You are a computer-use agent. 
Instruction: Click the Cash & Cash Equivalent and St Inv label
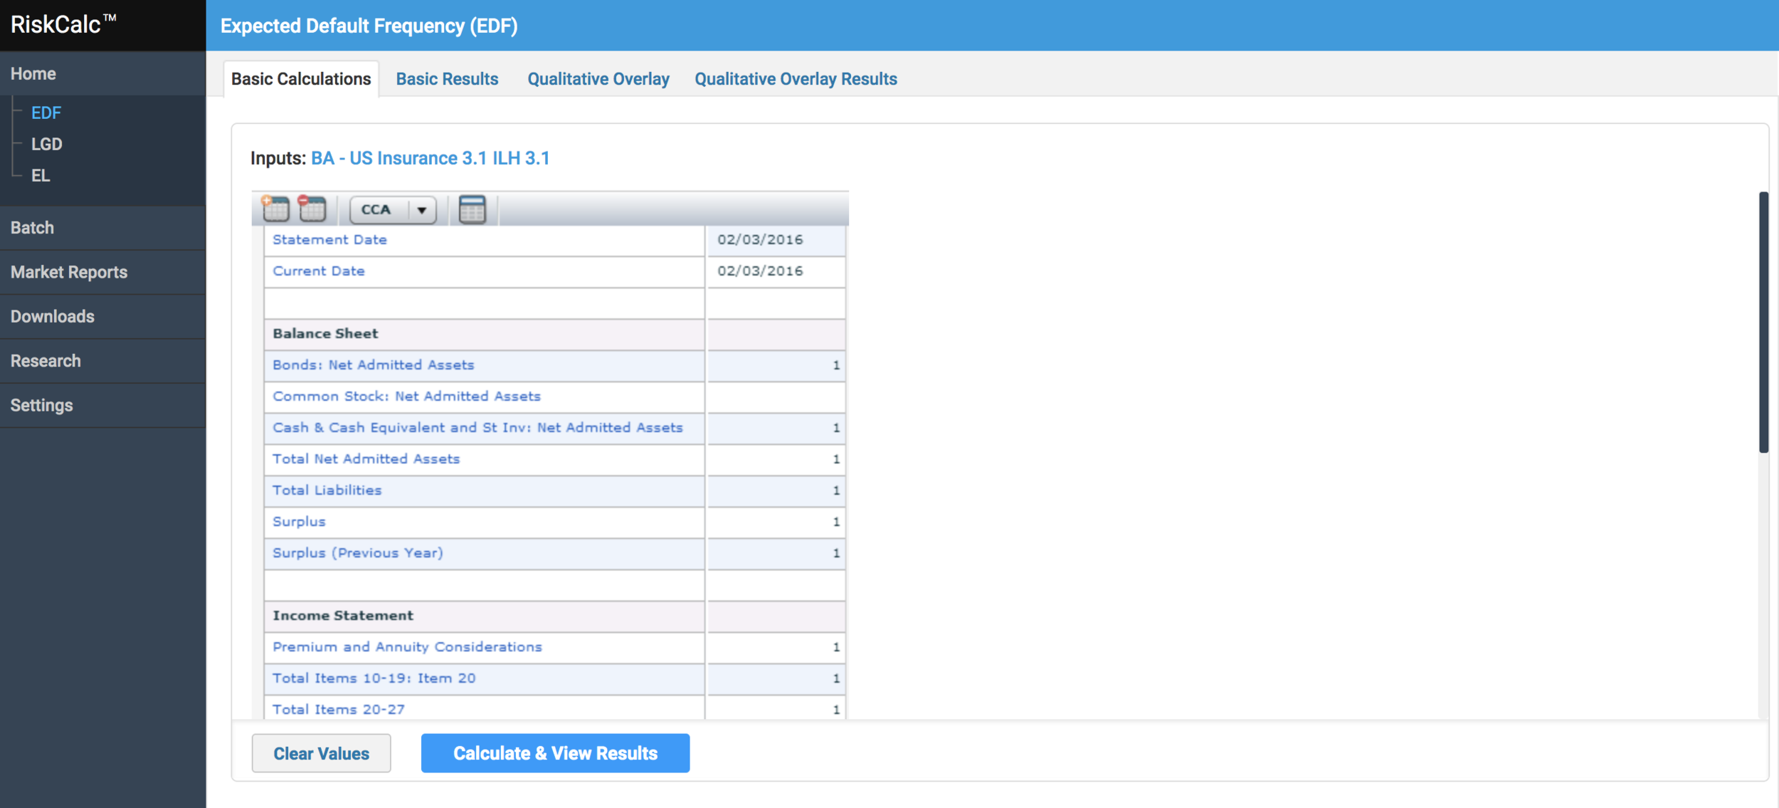coord(477,428)
